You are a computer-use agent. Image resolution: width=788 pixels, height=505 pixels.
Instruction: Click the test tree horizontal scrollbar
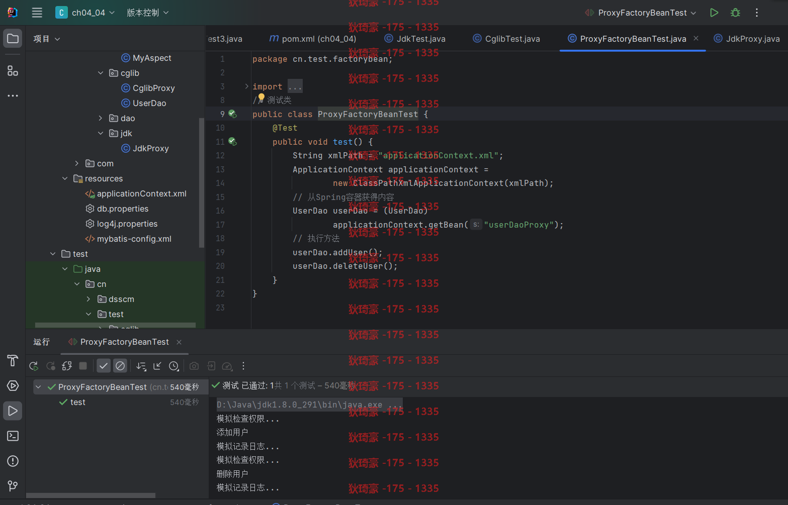click(x=91, y=495)
